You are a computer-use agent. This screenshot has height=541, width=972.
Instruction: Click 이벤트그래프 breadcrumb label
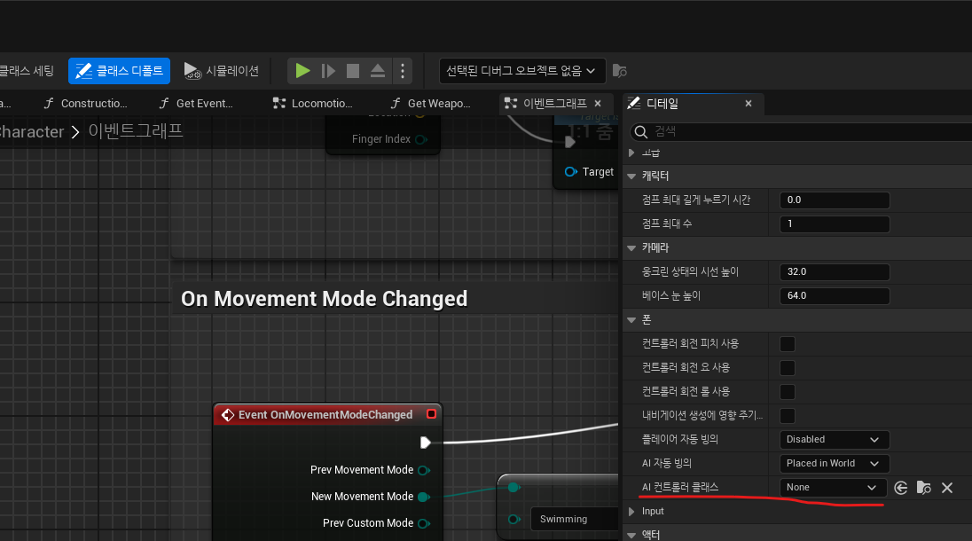[136, 130]
